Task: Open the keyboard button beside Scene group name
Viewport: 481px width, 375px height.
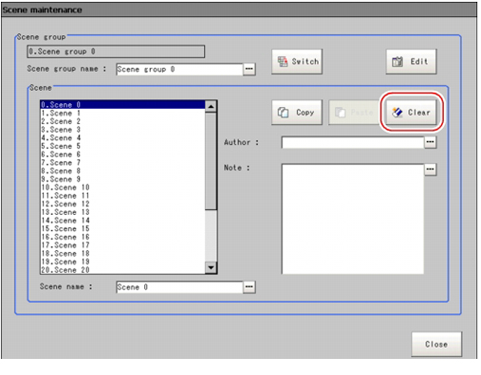Action: pos(250,69)
